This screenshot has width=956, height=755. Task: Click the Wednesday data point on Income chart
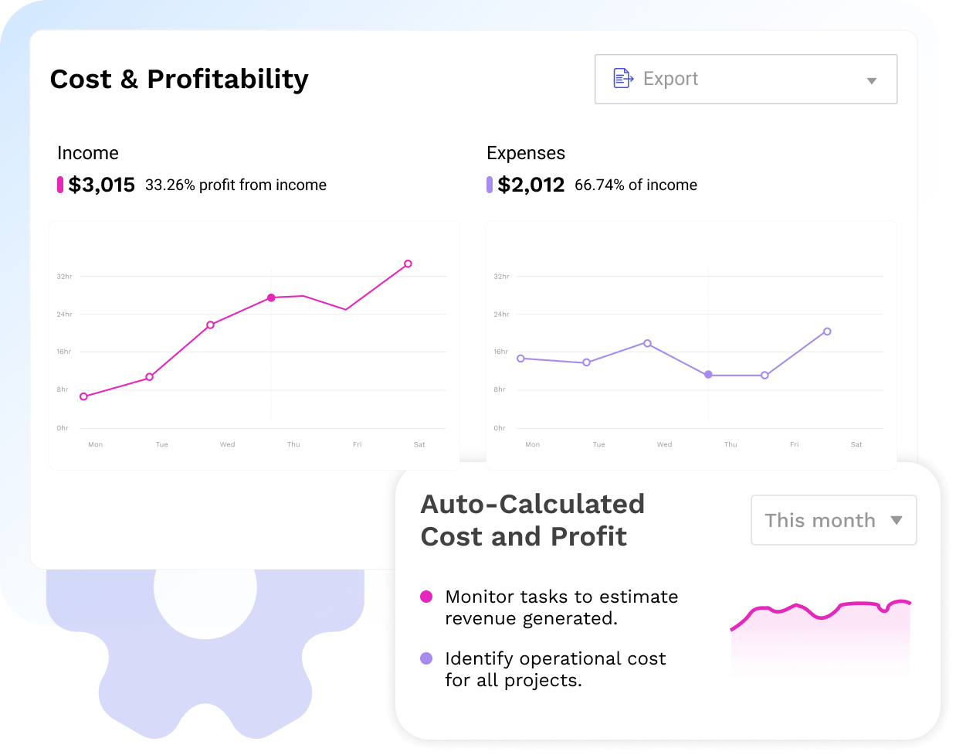point(210,325)
